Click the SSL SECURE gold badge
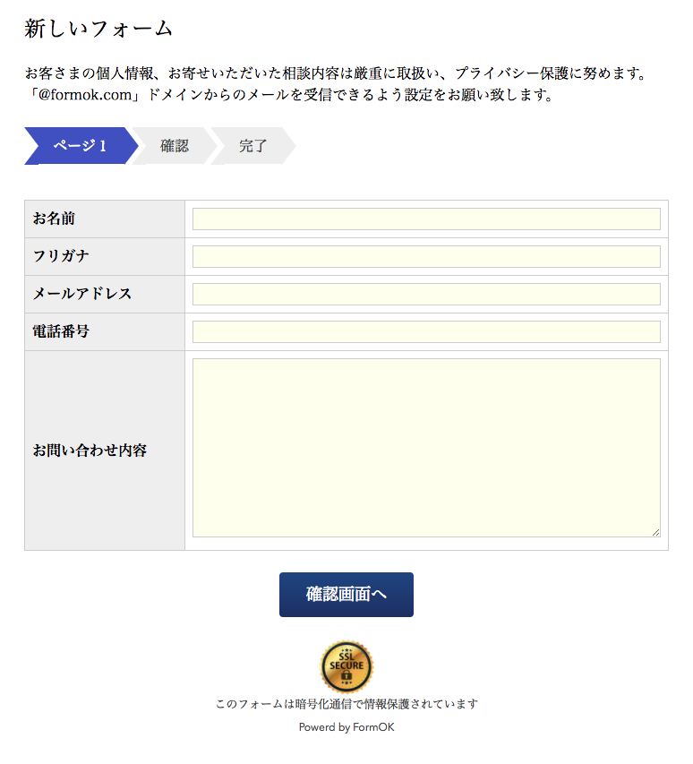Viewport: 693px width, 764px height. point(346,666)
